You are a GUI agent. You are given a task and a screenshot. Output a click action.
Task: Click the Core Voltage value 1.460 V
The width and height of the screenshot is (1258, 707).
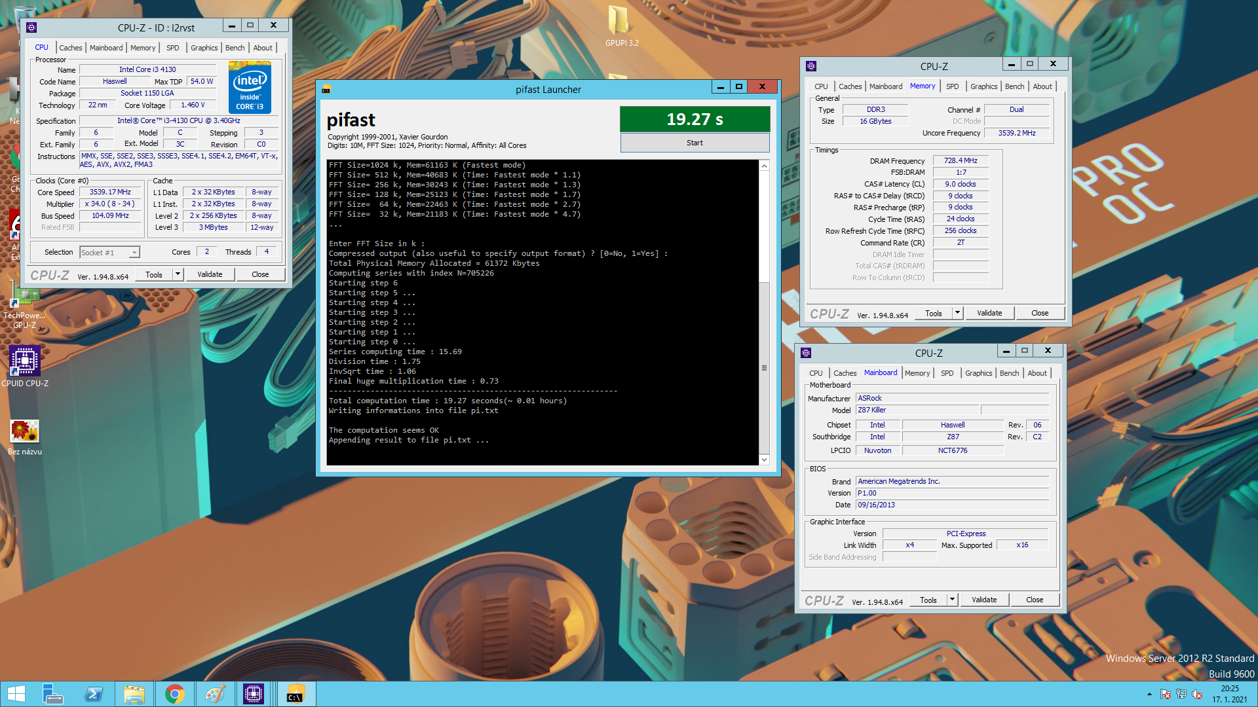click(x=193, y=105)
